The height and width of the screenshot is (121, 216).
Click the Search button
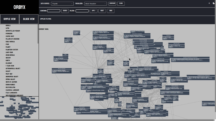pyautogui.click(x=65, y=11)
